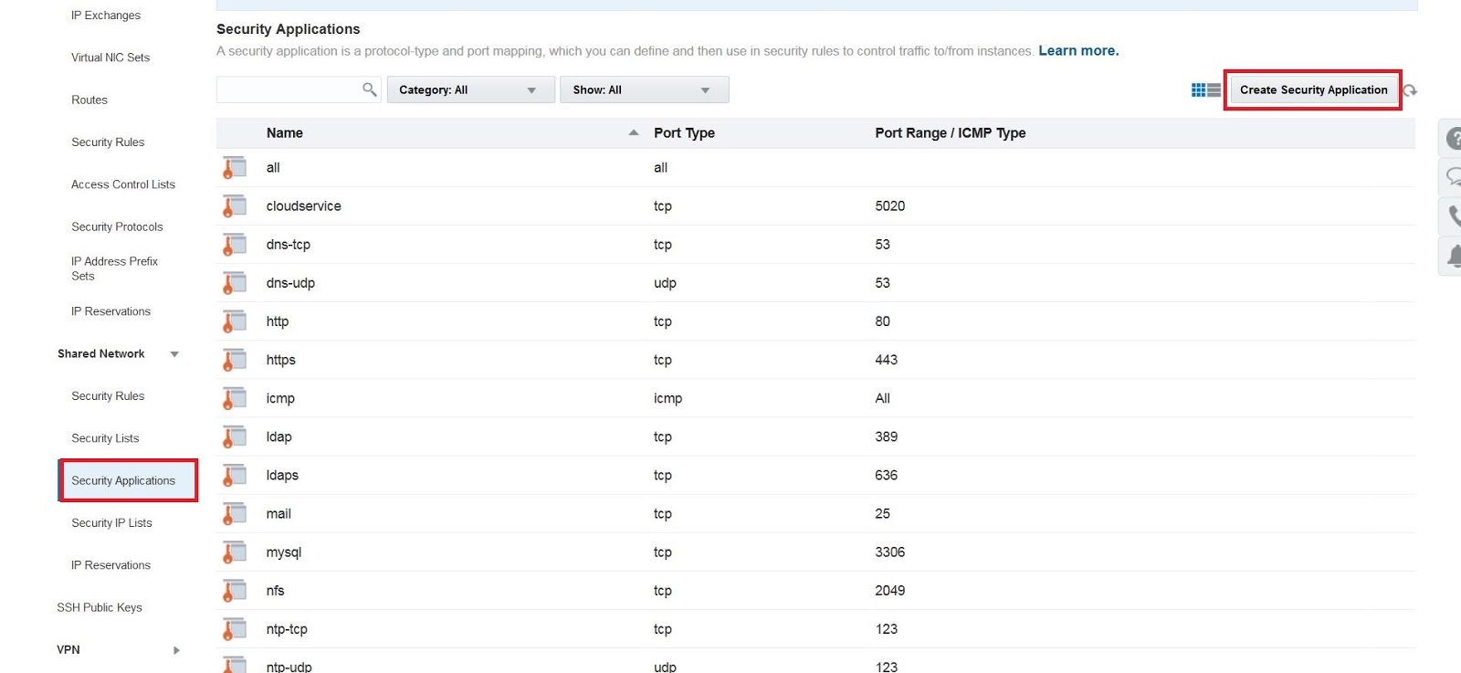
Task: Open the help question mark panel
Action: [x=1452, y=139]
